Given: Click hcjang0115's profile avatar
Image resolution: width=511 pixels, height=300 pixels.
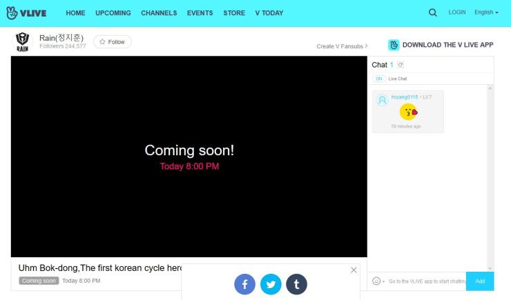Looking at the screenshot, I should pos(382,101).
